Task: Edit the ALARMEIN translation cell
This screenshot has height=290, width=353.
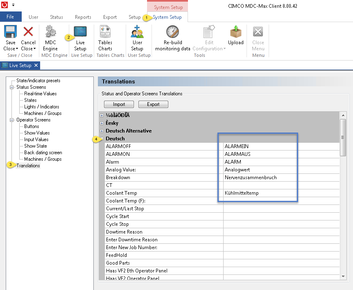Action: [x=281, y=146]
